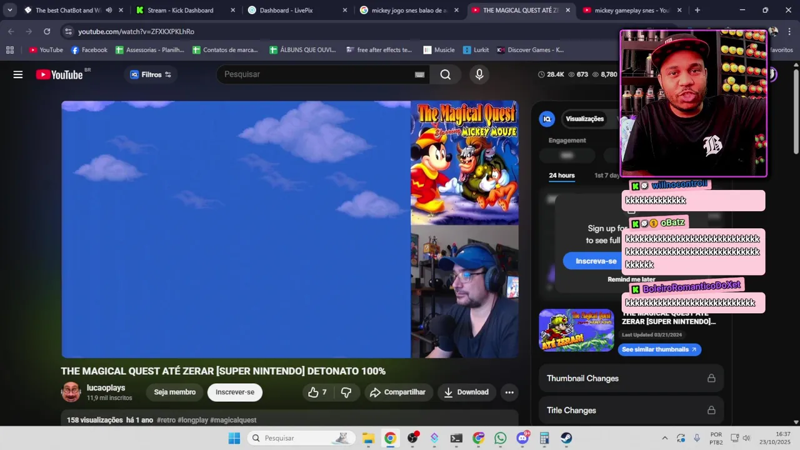Switch to the 1st 7 days tab
The image size is (800, 450).
(x=607, y=175)
